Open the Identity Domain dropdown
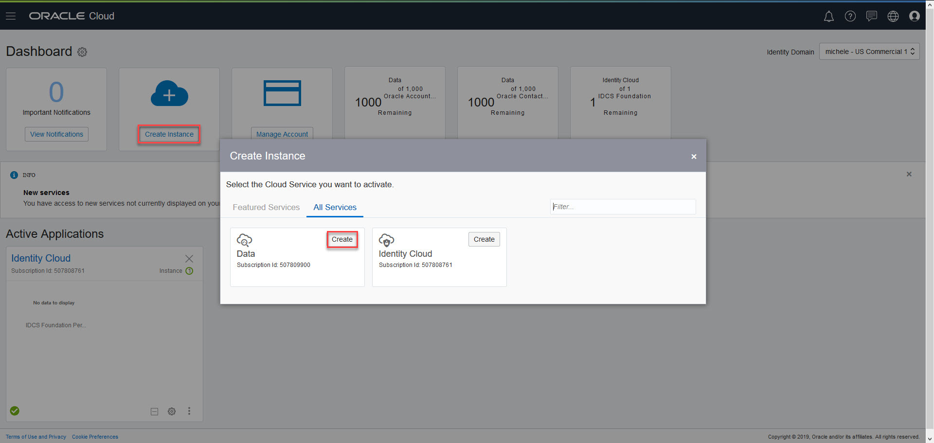 coord(869,52)
